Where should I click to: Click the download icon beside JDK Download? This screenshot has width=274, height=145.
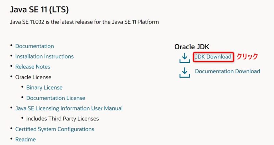(185, 58)
